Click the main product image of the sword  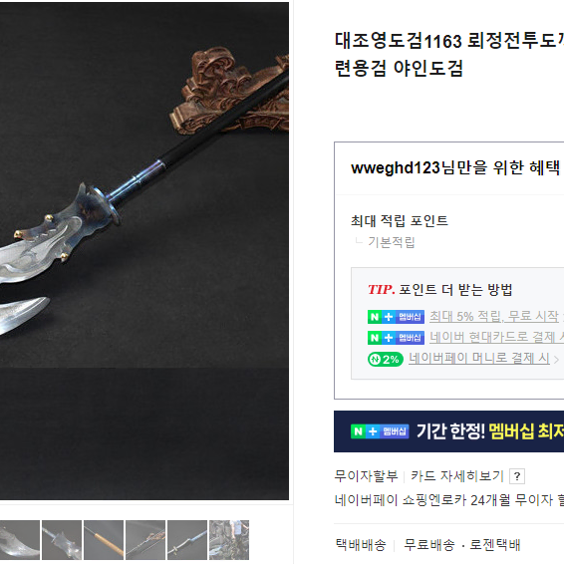pyautogui.click(x=144, y=251)
